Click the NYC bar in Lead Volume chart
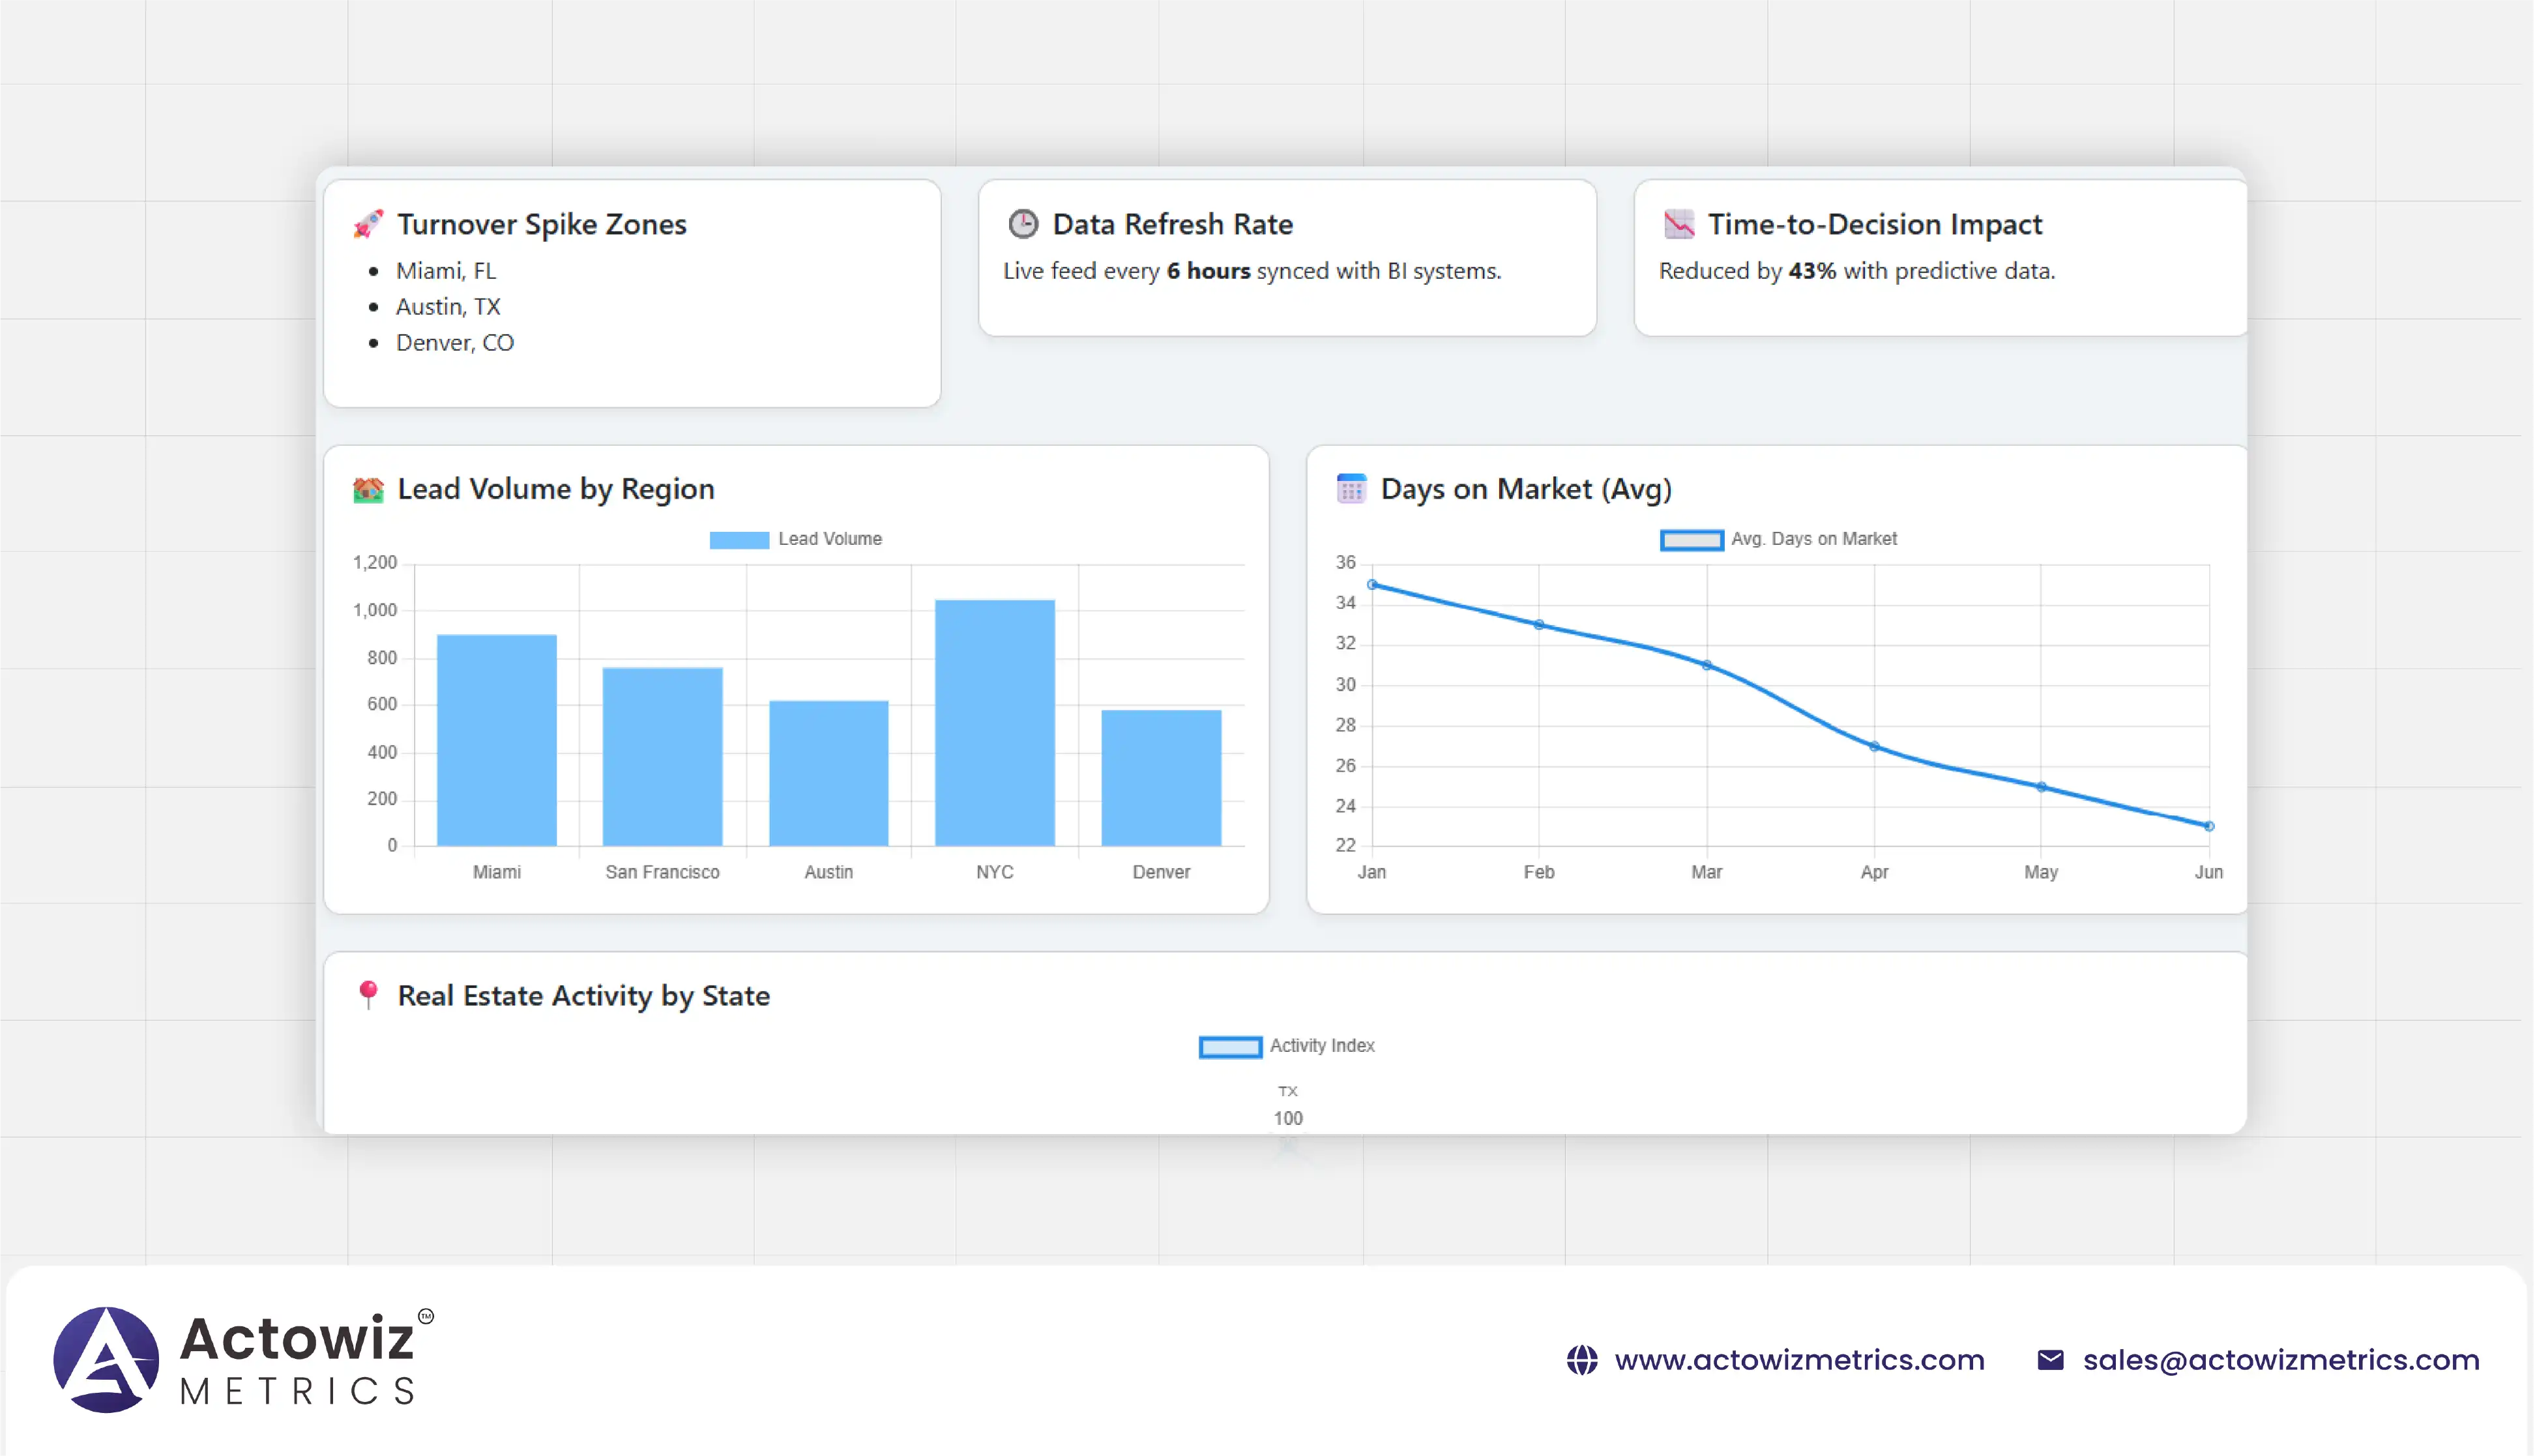This screenshot has width=2535, height=1456. 994,722
